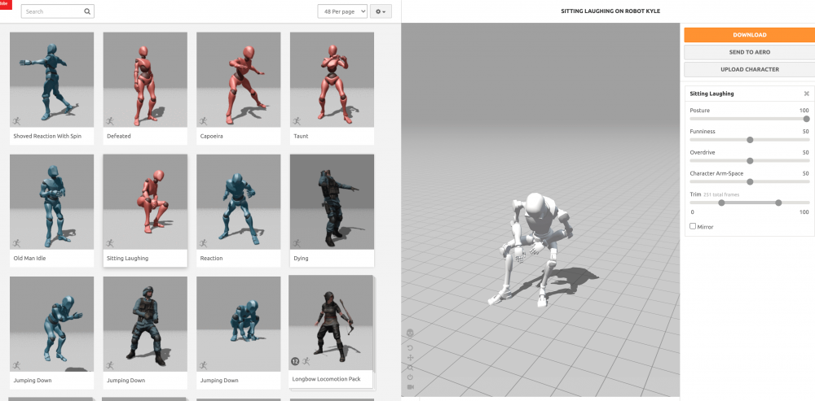815x401 pixels.
Task: Click the 'Dying' caption text
Action: point(302,258)
